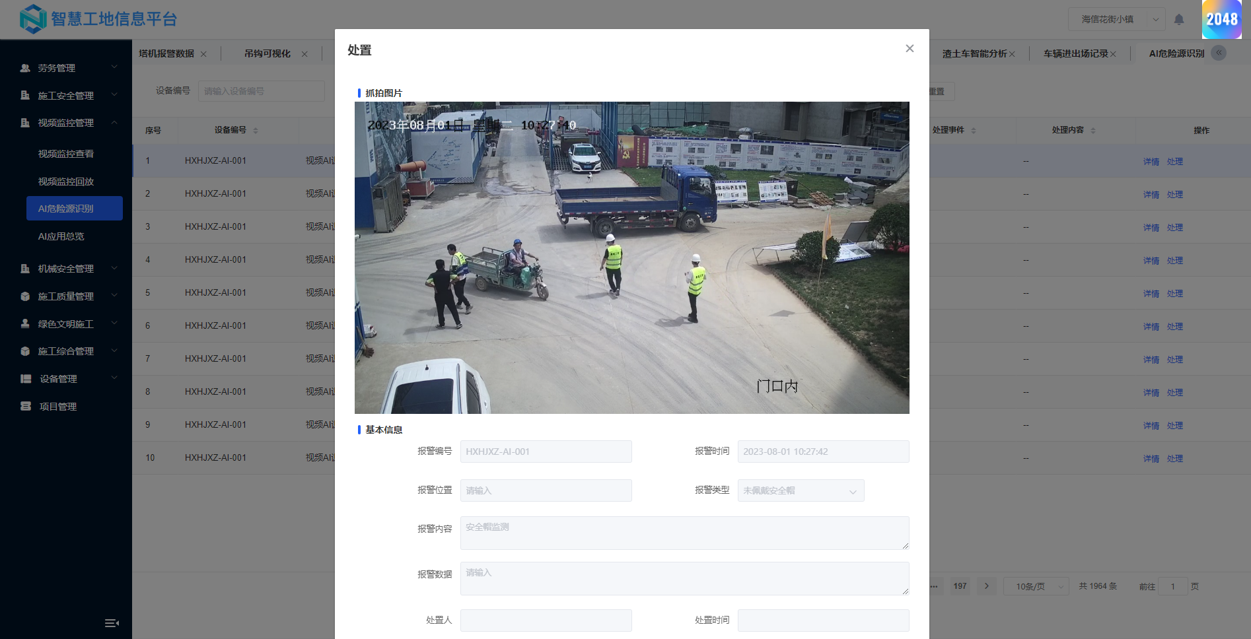Collapse the tab bar with the « control
1251x639 pixels.
(1219, 53)
